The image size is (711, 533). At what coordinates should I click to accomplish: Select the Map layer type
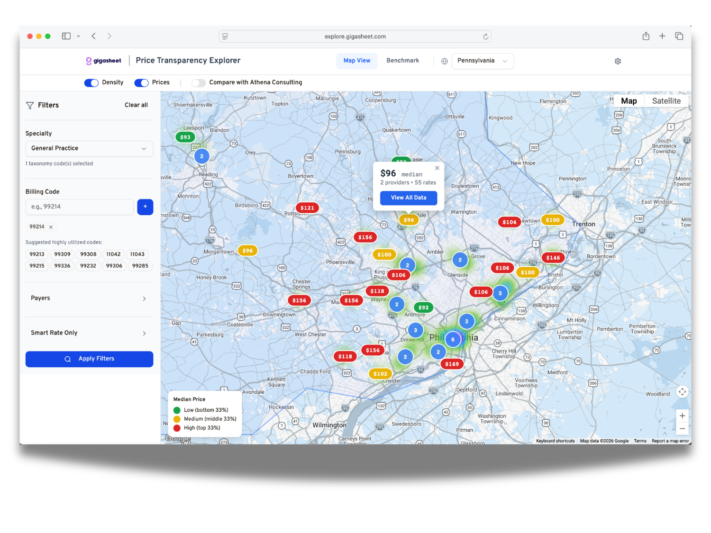tap(629, 101)
